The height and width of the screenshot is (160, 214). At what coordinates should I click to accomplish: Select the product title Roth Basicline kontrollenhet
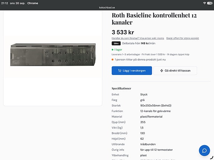click(154, 19)
